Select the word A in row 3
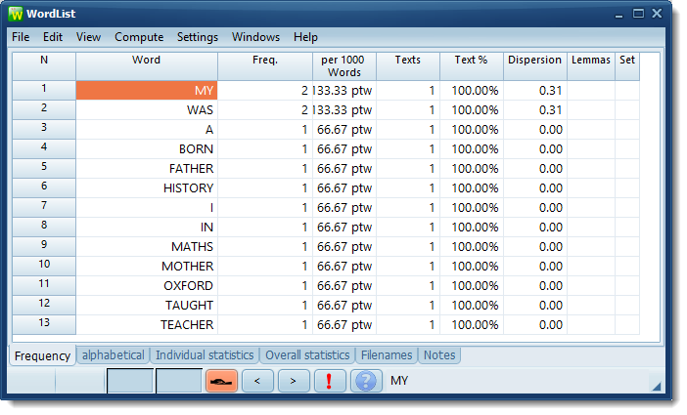The height and width of the screenshot is (415, 687). [147, 130]
